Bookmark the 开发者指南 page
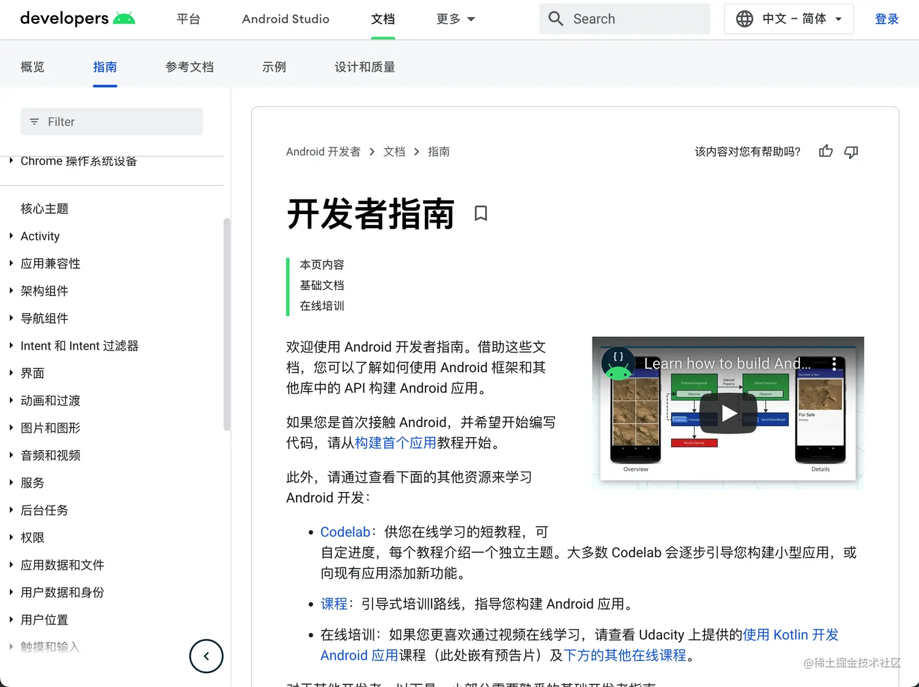Image resolution: width=919 pixels, height=687 pixels. click(x=481, y=213)
